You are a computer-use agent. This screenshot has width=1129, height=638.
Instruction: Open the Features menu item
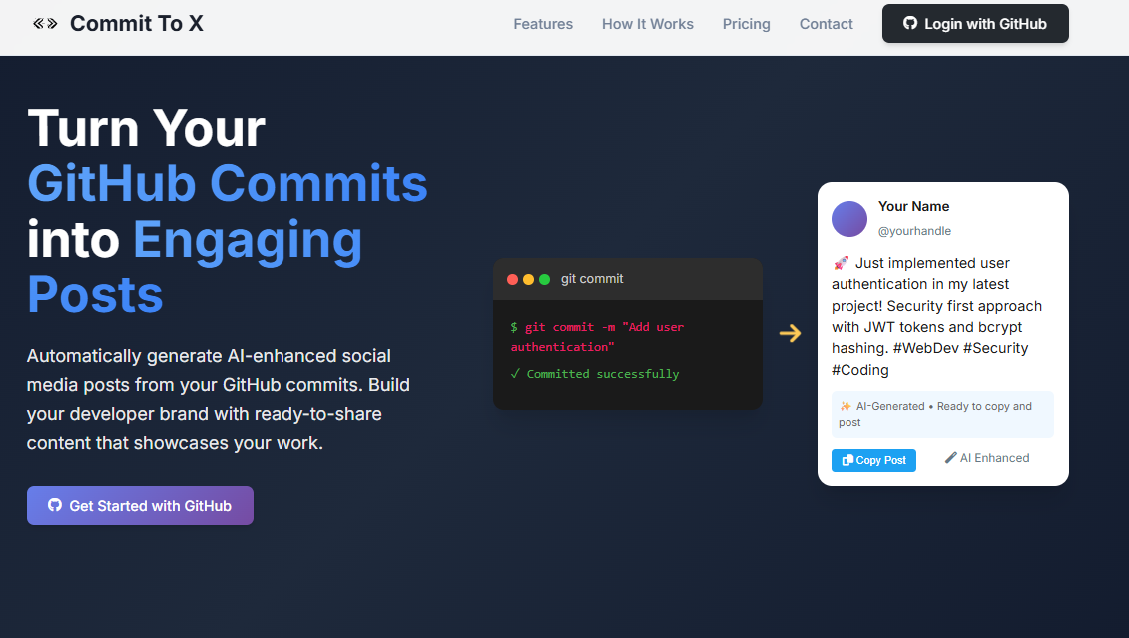543,23
